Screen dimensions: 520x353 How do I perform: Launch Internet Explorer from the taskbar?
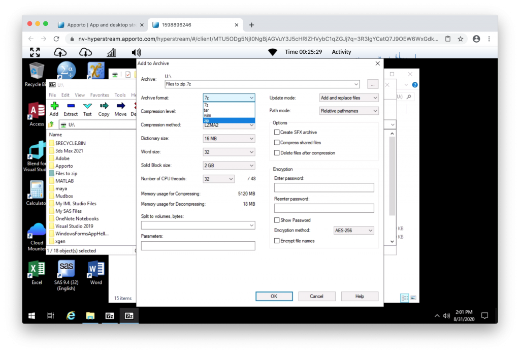coord(71,316)
